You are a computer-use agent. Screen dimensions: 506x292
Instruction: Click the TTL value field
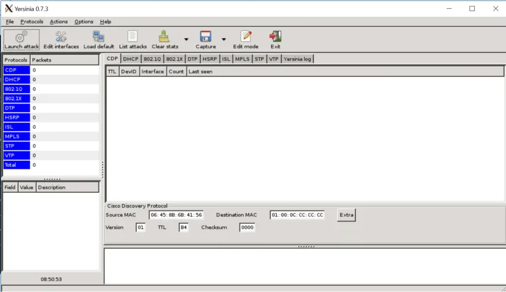point(183,227)
